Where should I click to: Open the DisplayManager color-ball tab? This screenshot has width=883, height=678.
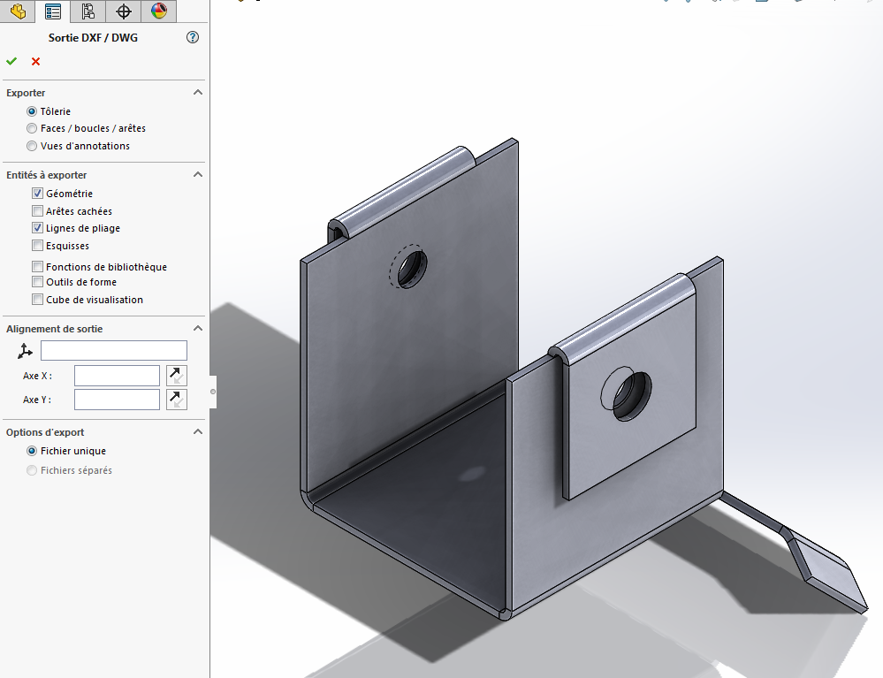159,11
